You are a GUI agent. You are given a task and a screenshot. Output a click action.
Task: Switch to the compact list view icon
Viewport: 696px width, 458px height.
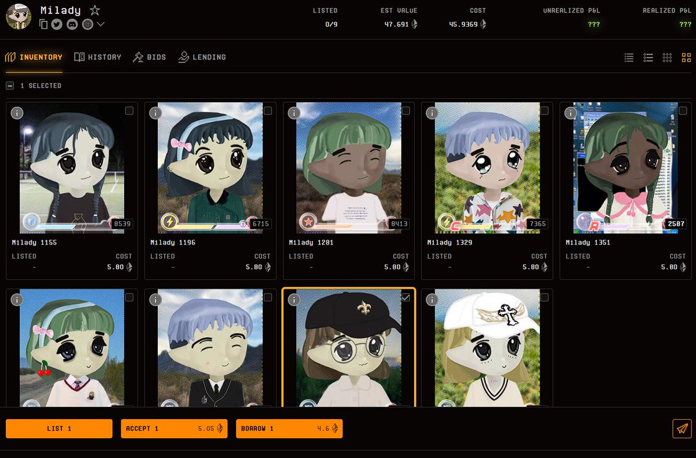click(629, 57)
